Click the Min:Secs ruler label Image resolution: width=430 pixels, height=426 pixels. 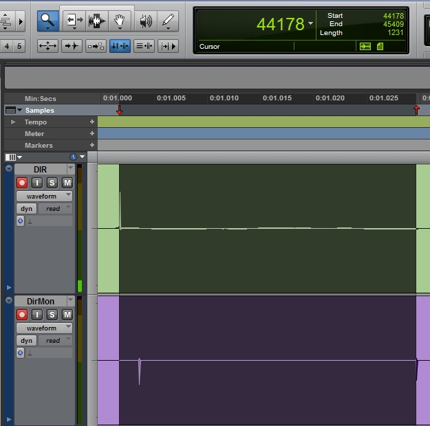(x=40, y=99)
